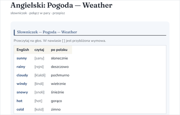Click the 'English' column header
Image resolution: width=180 pixels, height=115 pixels.
(x=23, y=50)
